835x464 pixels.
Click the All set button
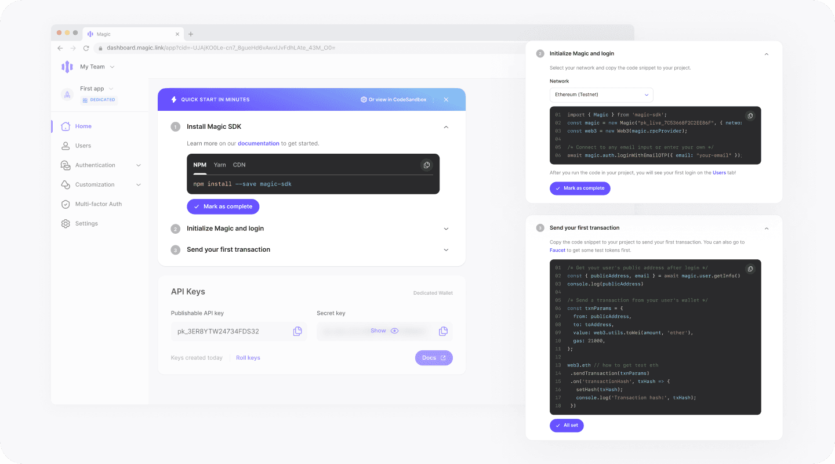coord(567,425)
